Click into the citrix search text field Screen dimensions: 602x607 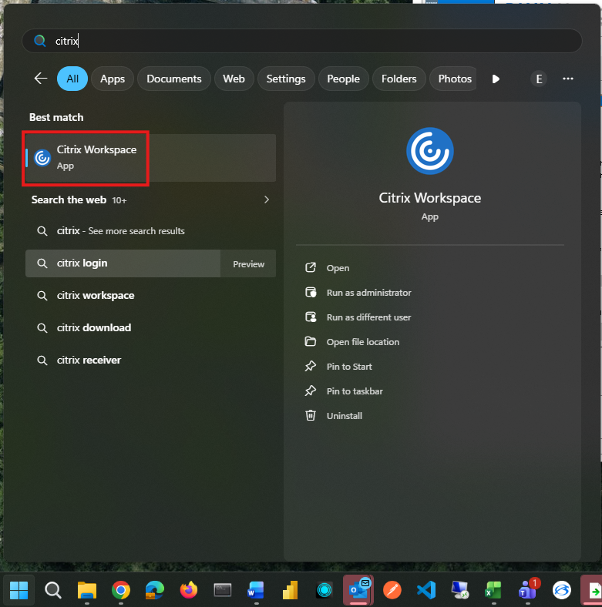pos(302,41)
